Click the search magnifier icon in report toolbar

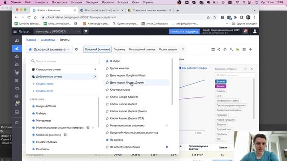231,49
